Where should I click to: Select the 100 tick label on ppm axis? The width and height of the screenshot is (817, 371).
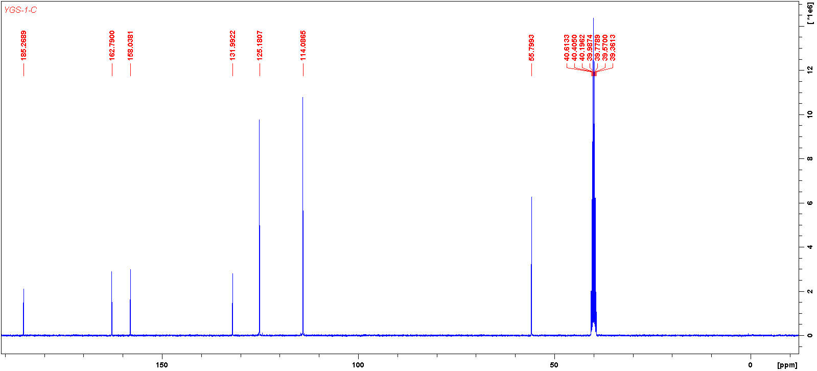pos(358,365)
